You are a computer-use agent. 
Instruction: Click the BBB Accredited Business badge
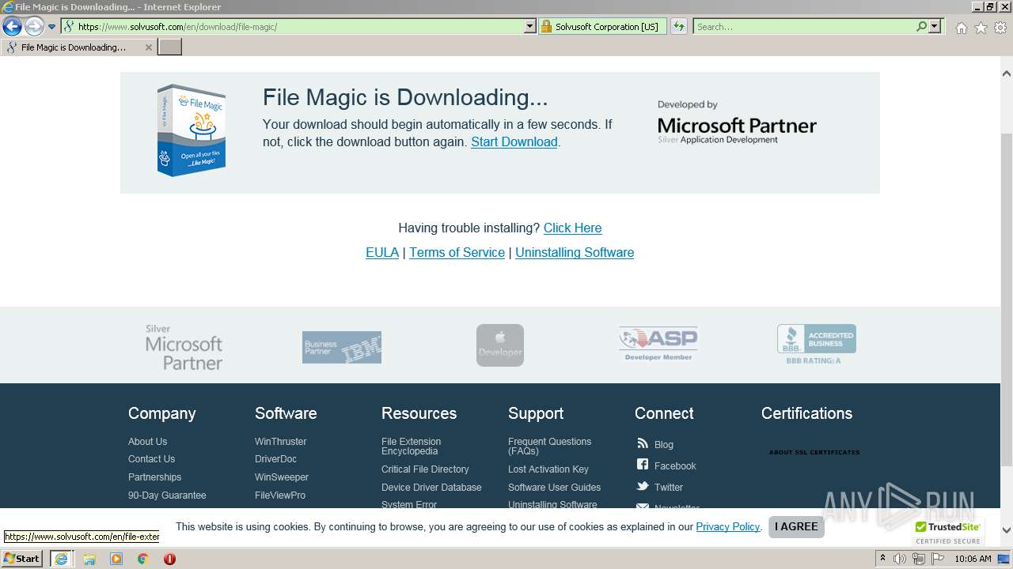[x=816, y=344]
